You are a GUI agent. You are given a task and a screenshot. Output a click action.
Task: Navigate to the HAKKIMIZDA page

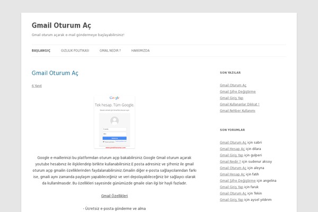pyautogui.click(x=140, y=50)
